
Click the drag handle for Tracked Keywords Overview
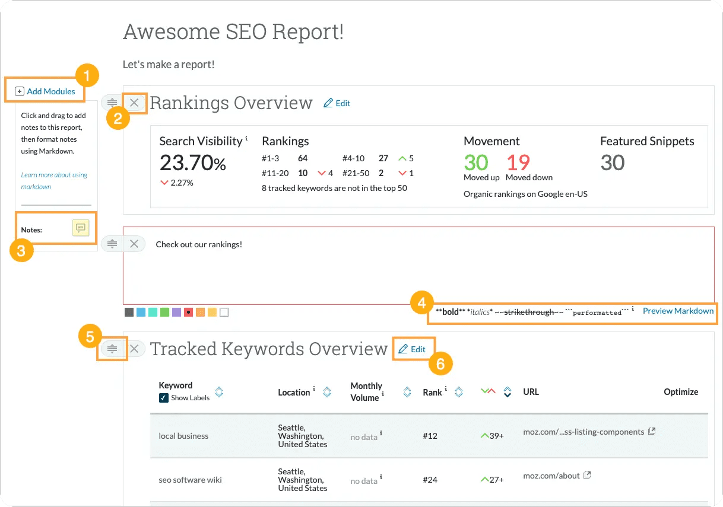point(112,348)
